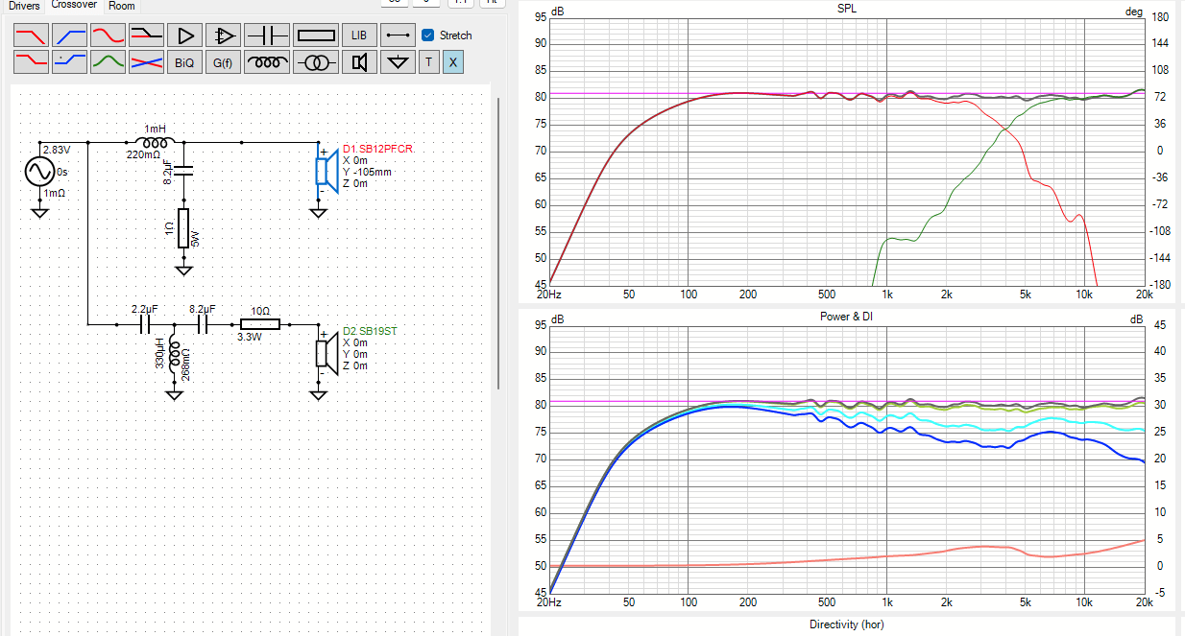Click the 268mΩ inductor resistance label
Viewport: 1185px width, 636px height.
[187, 363]
